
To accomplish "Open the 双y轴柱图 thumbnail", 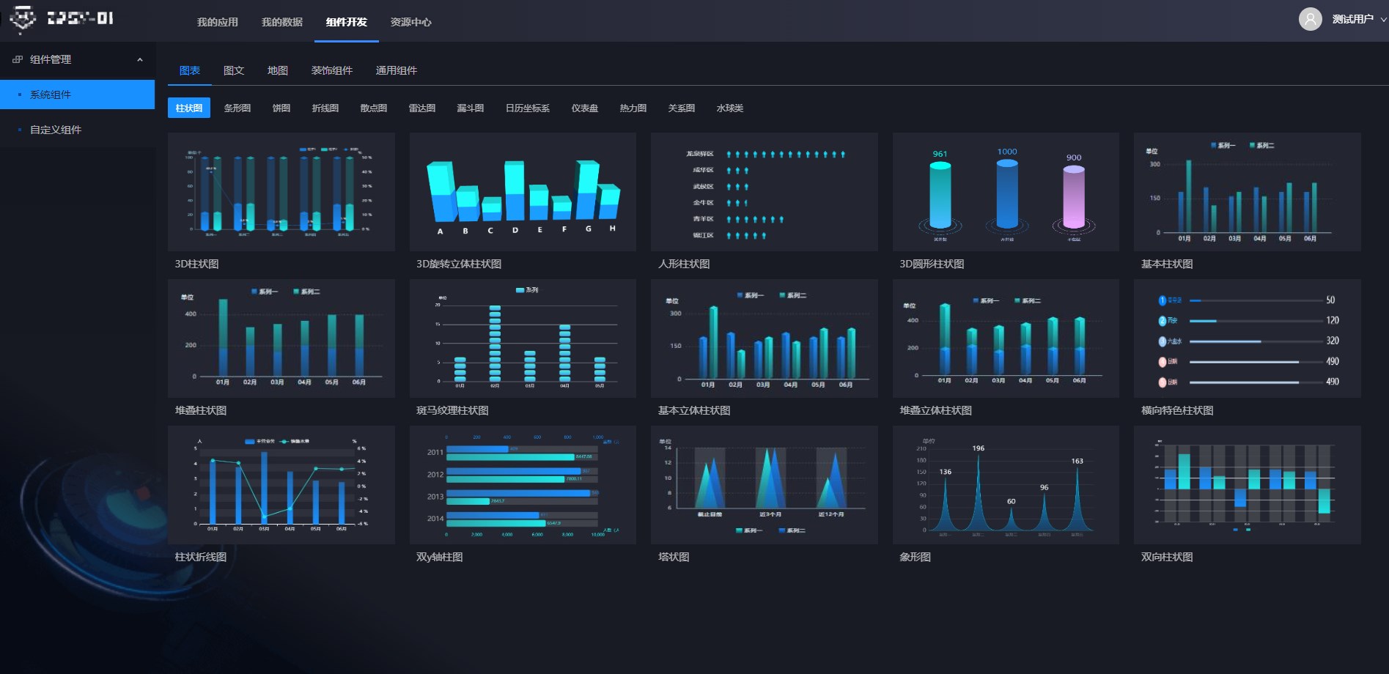I will pyautogui.click(x=523, y=485).
